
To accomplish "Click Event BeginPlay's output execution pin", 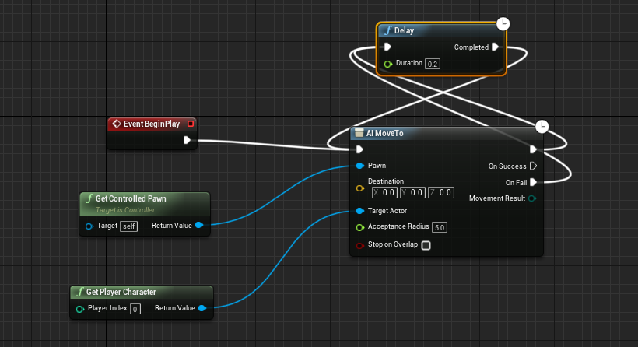I will (x=187, y=140).
